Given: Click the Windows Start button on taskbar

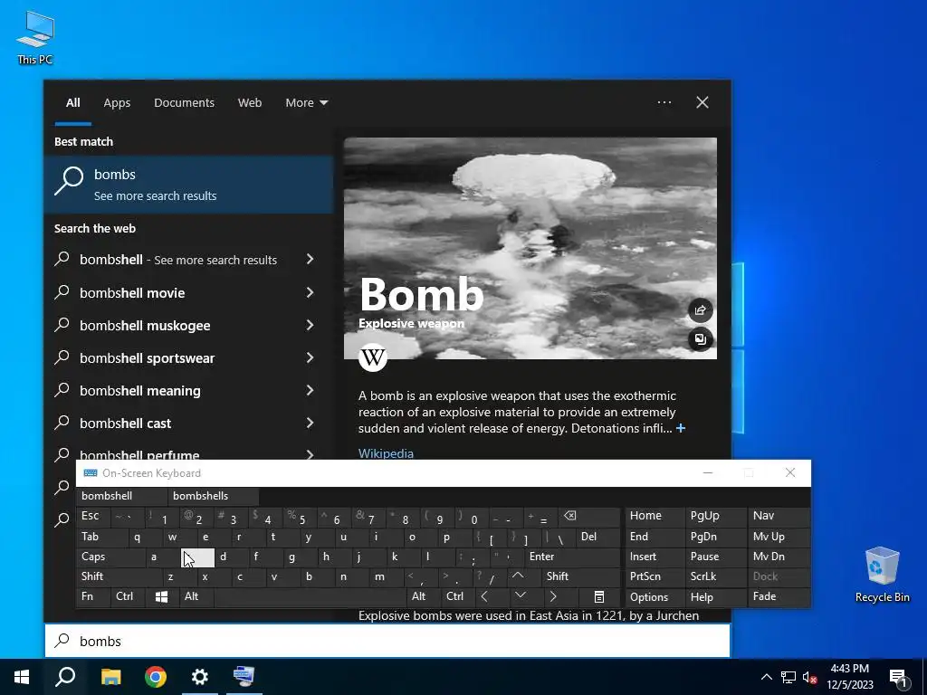Looking at the screenshot, I should 22,677.
